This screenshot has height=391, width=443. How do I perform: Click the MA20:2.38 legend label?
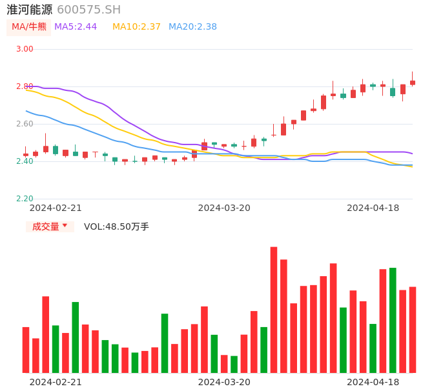pyautogui.click(x=192, y=27)
